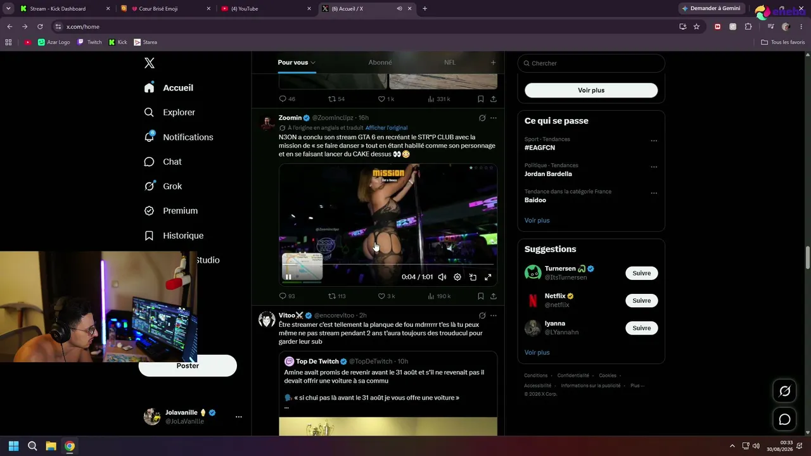The image size is (811, 456).
Task: Ask Grok about the Zoomin post
Action: click(x=482, y=118)
